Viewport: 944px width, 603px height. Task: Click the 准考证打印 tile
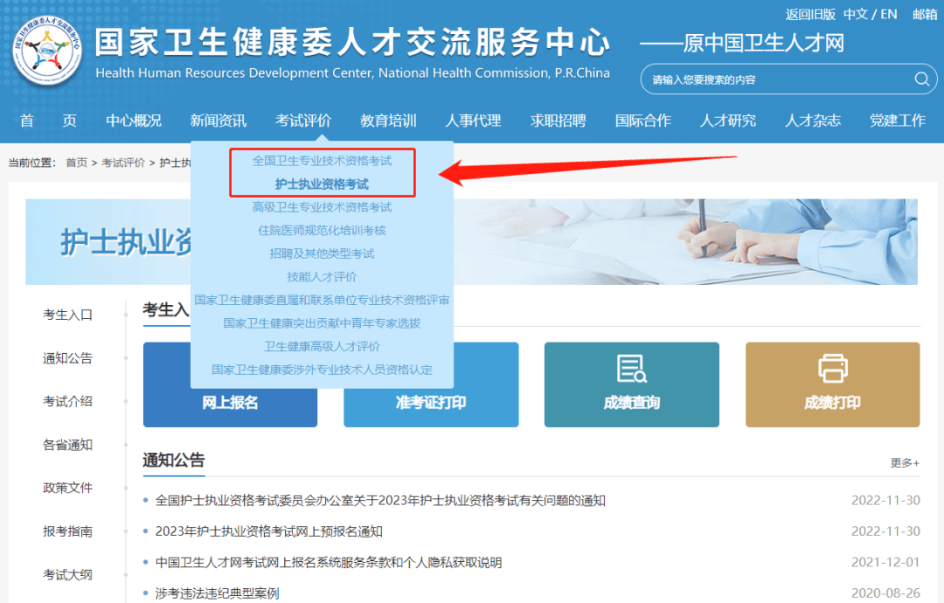431,402
